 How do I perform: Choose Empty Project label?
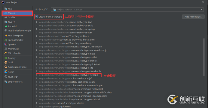pyautogui.click(x=15, y=82)
